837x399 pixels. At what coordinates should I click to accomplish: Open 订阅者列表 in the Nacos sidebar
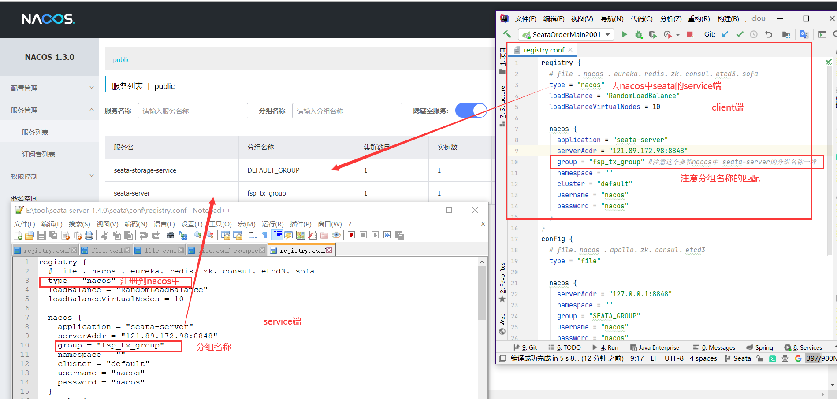38,154
